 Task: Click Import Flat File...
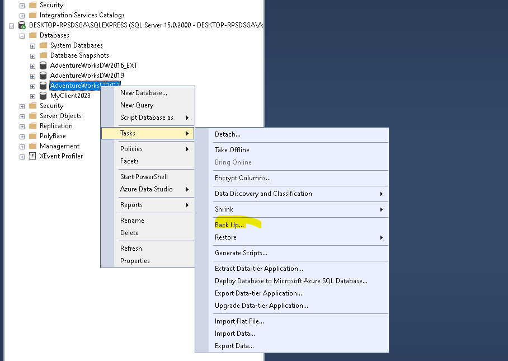pyautogui.click(x=292, y=321)
